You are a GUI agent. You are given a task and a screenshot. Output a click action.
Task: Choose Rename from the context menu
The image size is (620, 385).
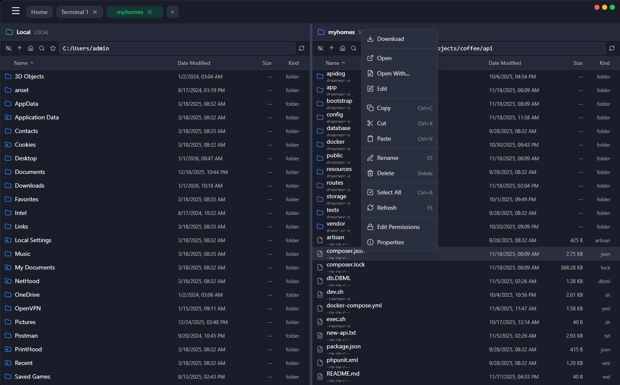[388, 157]
